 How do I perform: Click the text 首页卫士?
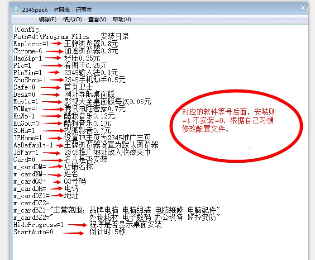pyautogui.click(x=79, y=87)
